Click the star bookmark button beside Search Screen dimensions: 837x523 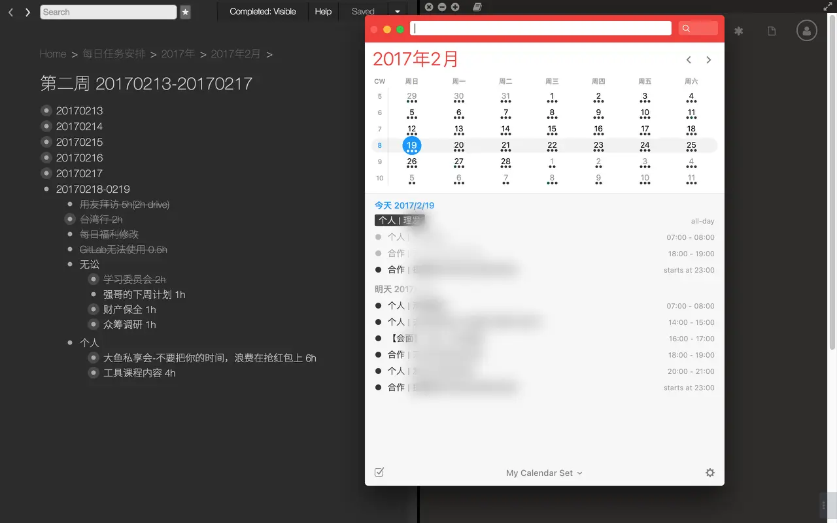185,12
